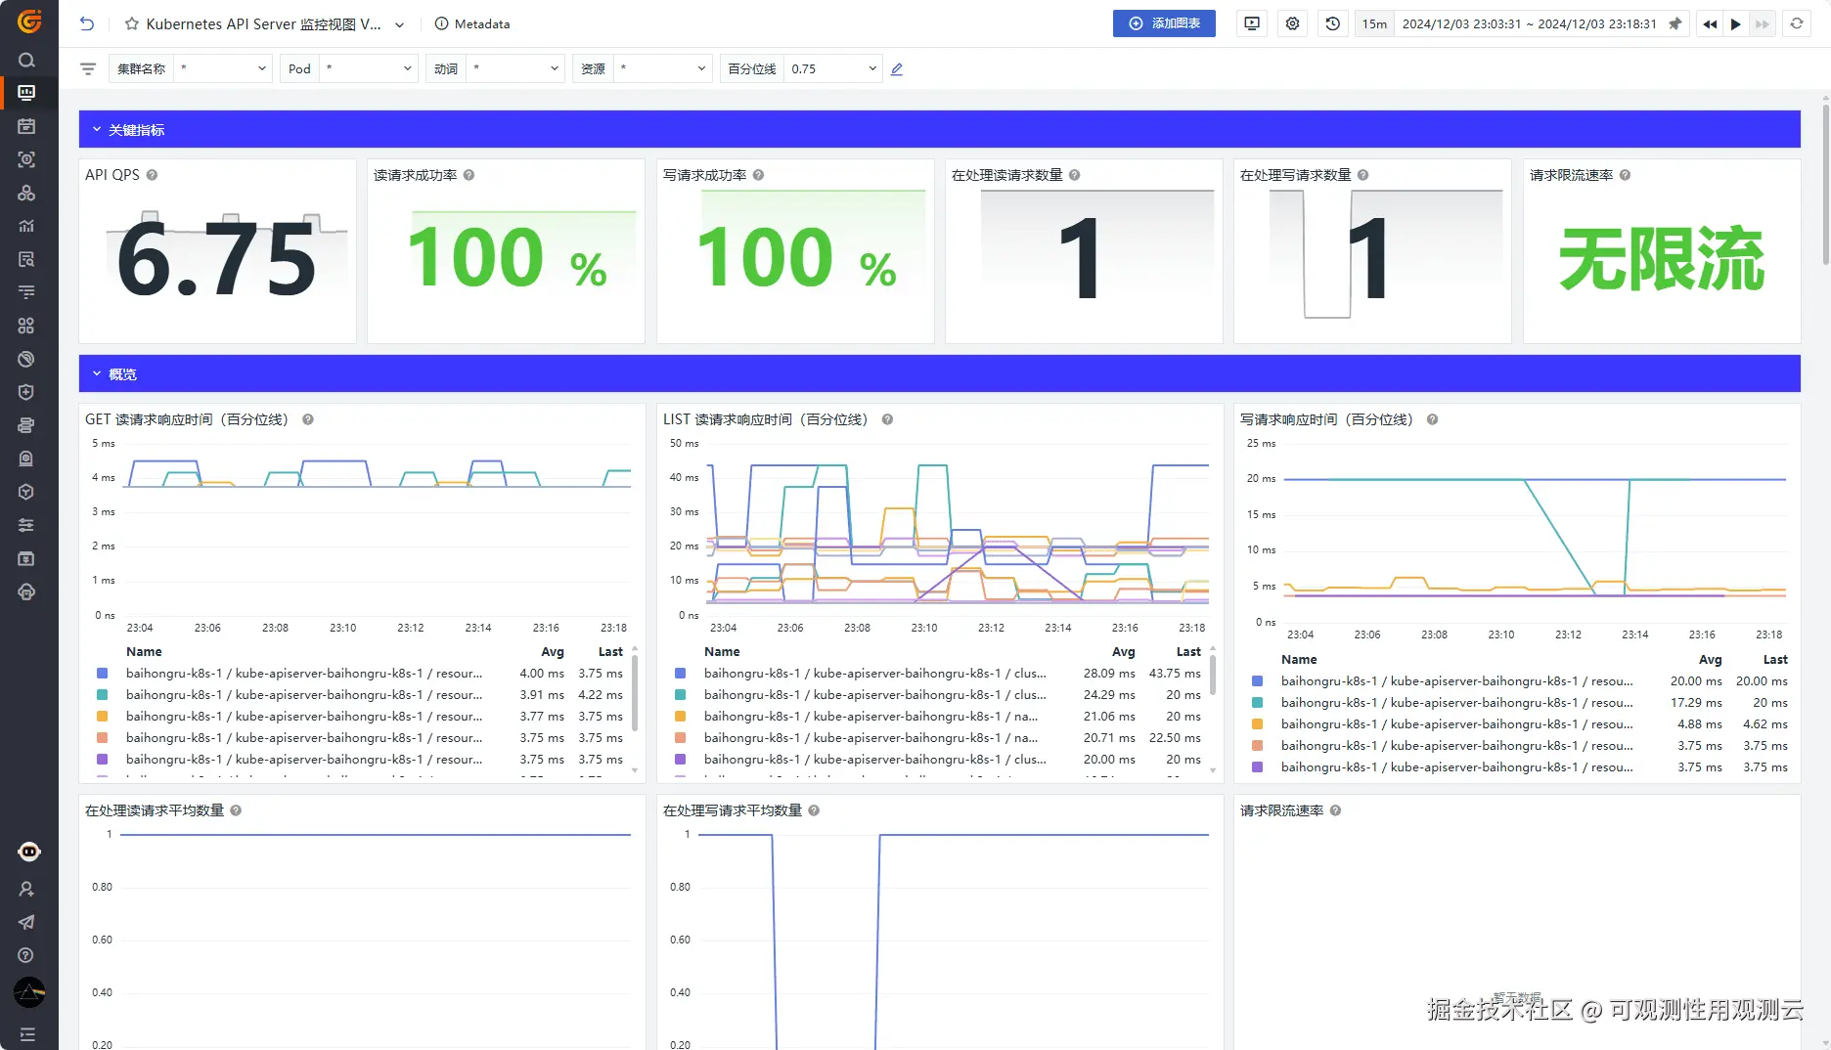Open dashboard settings gear icon
The width and height of the screenshot is (1831, 1050).
[1292, 23]
